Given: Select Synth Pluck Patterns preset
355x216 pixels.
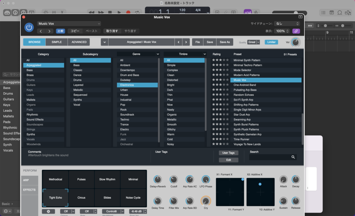Looking at the screenshot, I should [246, 130].
